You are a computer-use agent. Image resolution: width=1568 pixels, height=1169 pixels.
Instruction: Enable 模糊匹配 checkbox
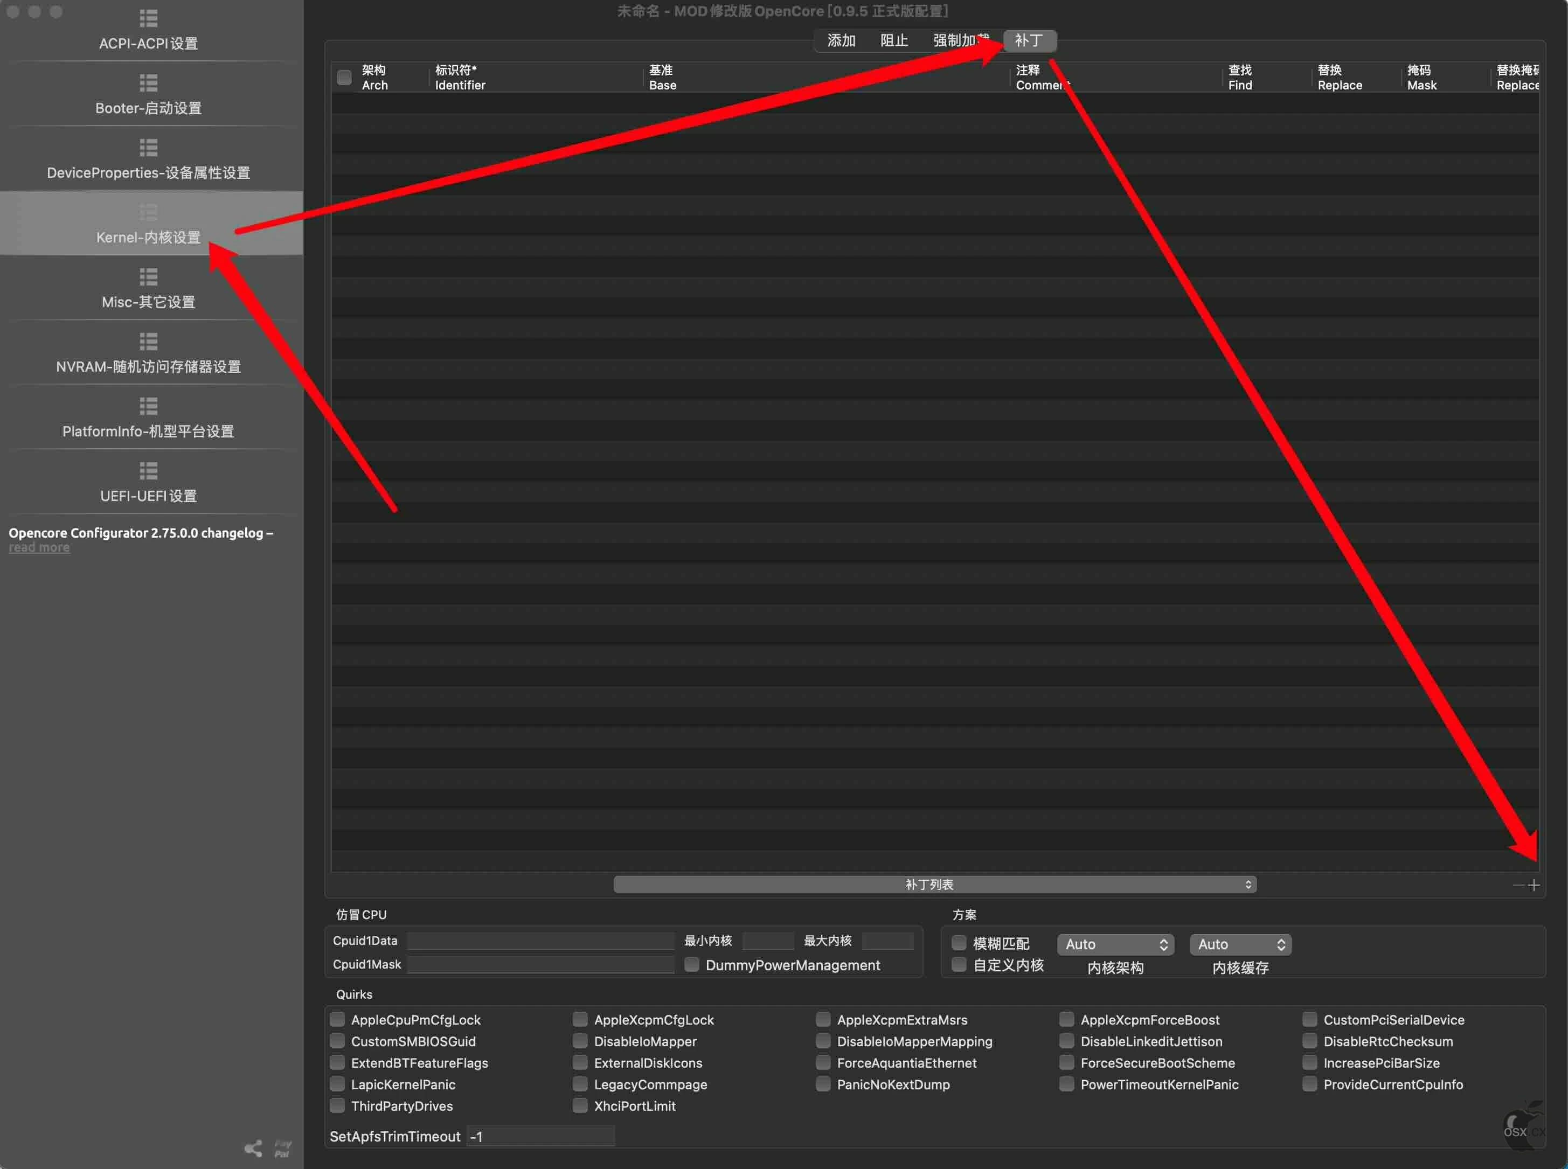coord(959,943)
